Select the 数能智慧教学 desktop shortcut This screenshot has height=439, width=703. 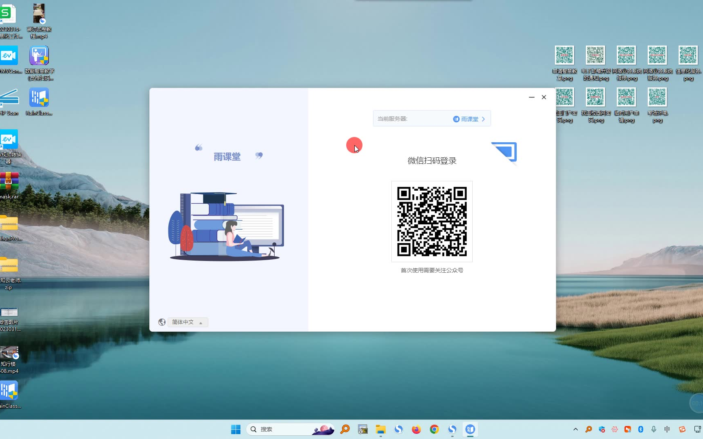coord(39,63)
